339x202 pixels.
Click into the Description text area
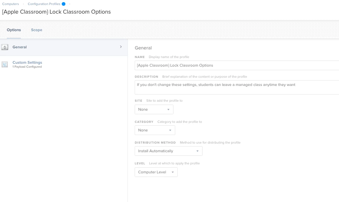[x=237, y=87]
